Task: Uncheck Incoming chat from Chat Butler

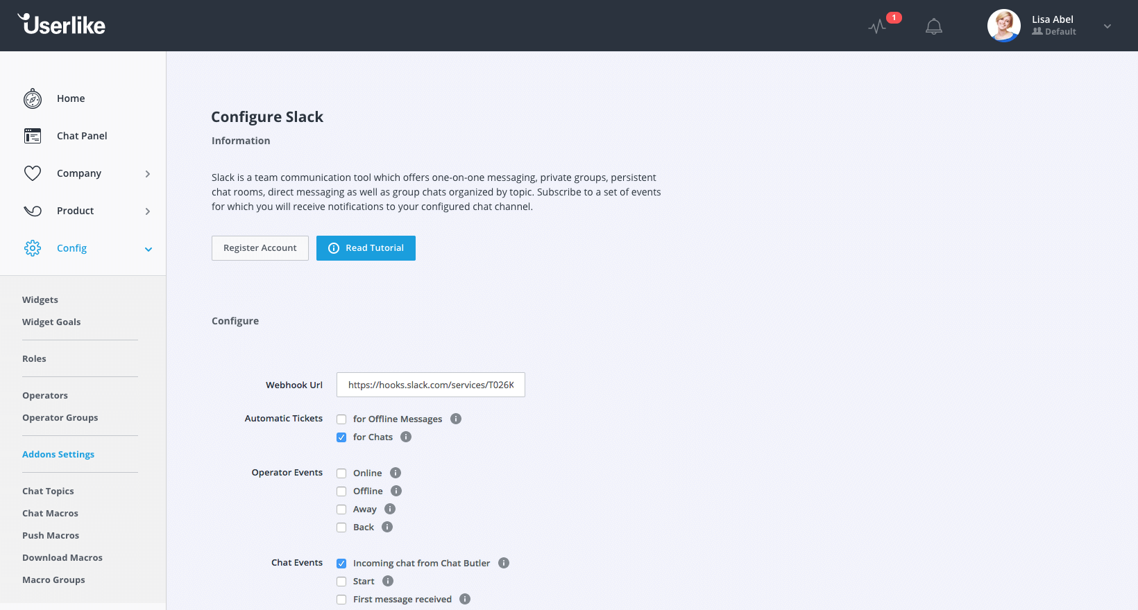Action: point(341,564)
